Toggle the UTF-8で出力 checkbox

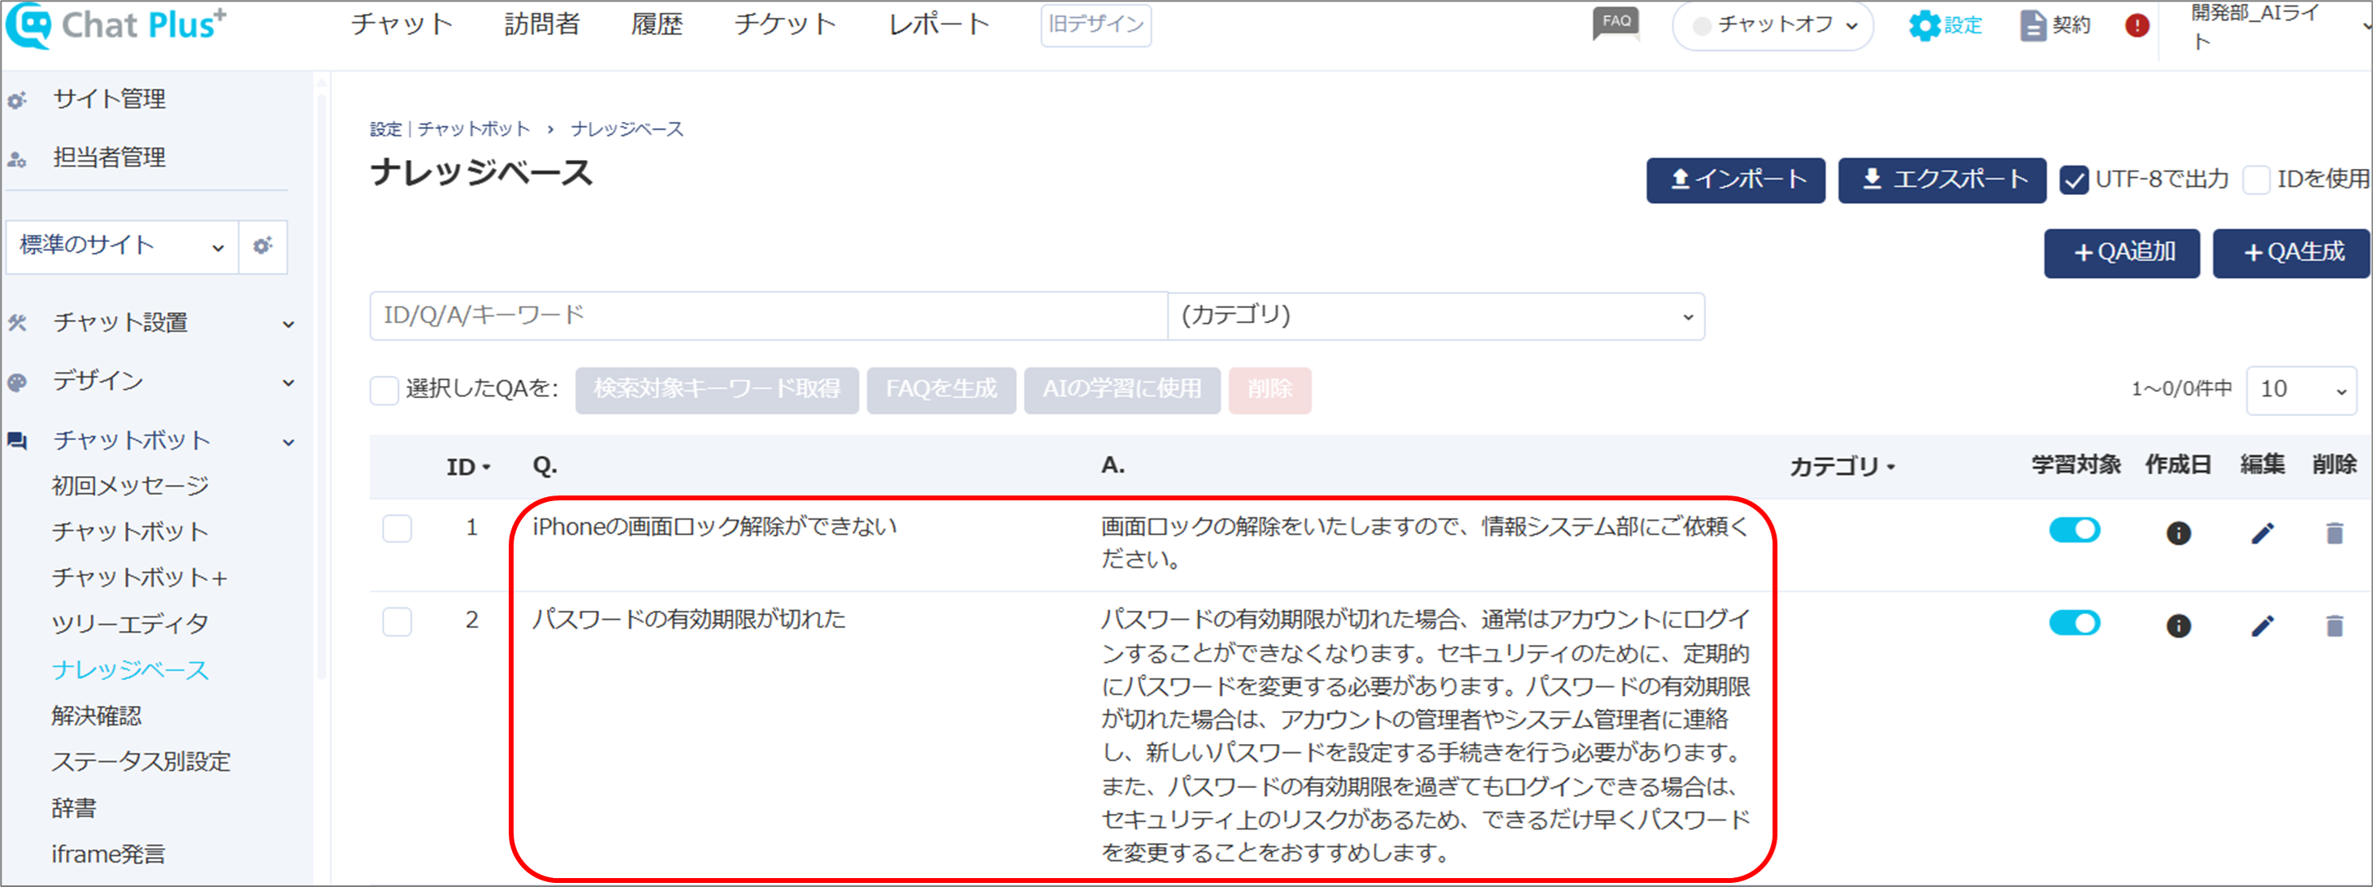2074,180
